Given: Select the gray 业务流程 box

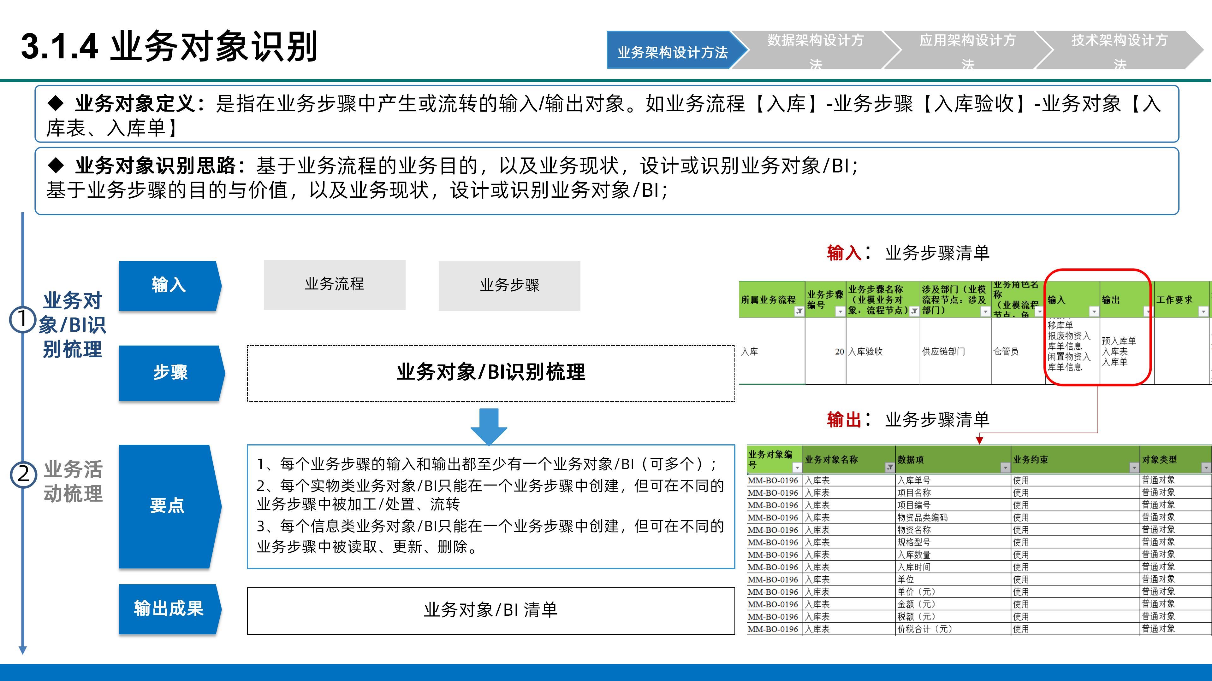Looking at the screenshot, I should pyautogui.click(x=335, y=284).
